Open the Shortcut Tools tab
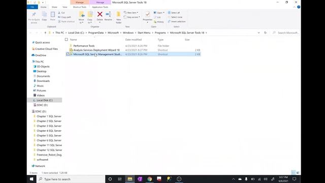The height and width of the screenshot is (183, 325). (x=79, y=7)
